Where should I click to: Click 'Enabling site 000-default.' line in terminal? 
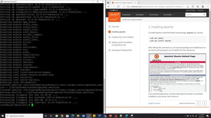[x=19, y=82]
